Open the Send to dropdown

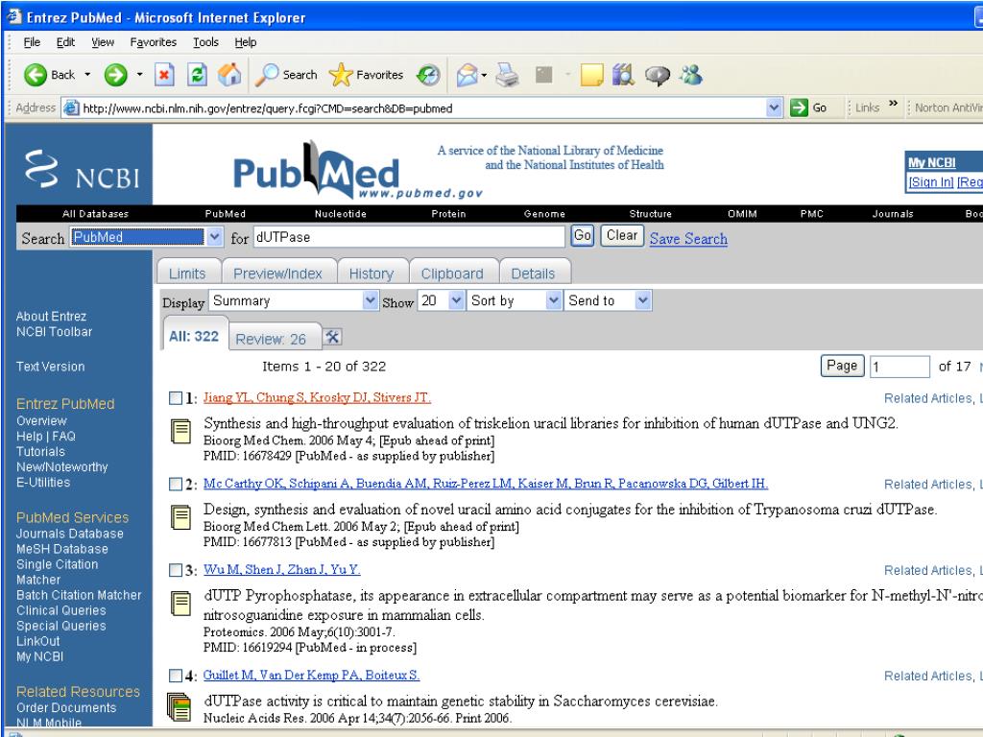[x=608, y=300]
